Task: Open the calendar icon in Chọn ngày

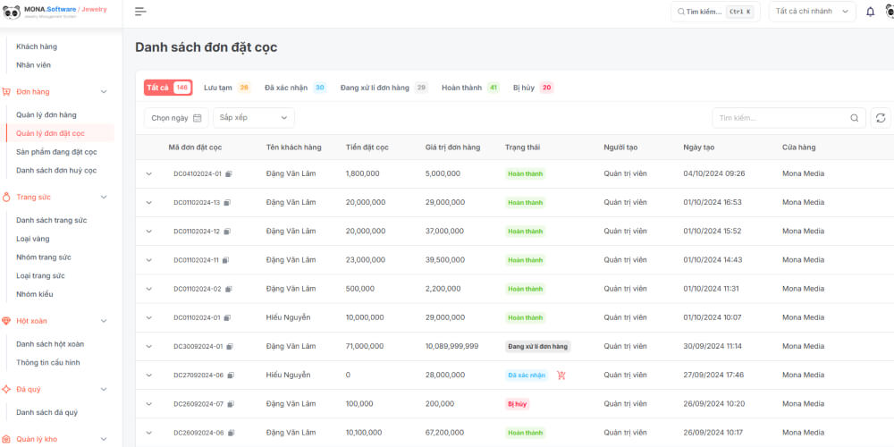Action: [x=198, y=118]
